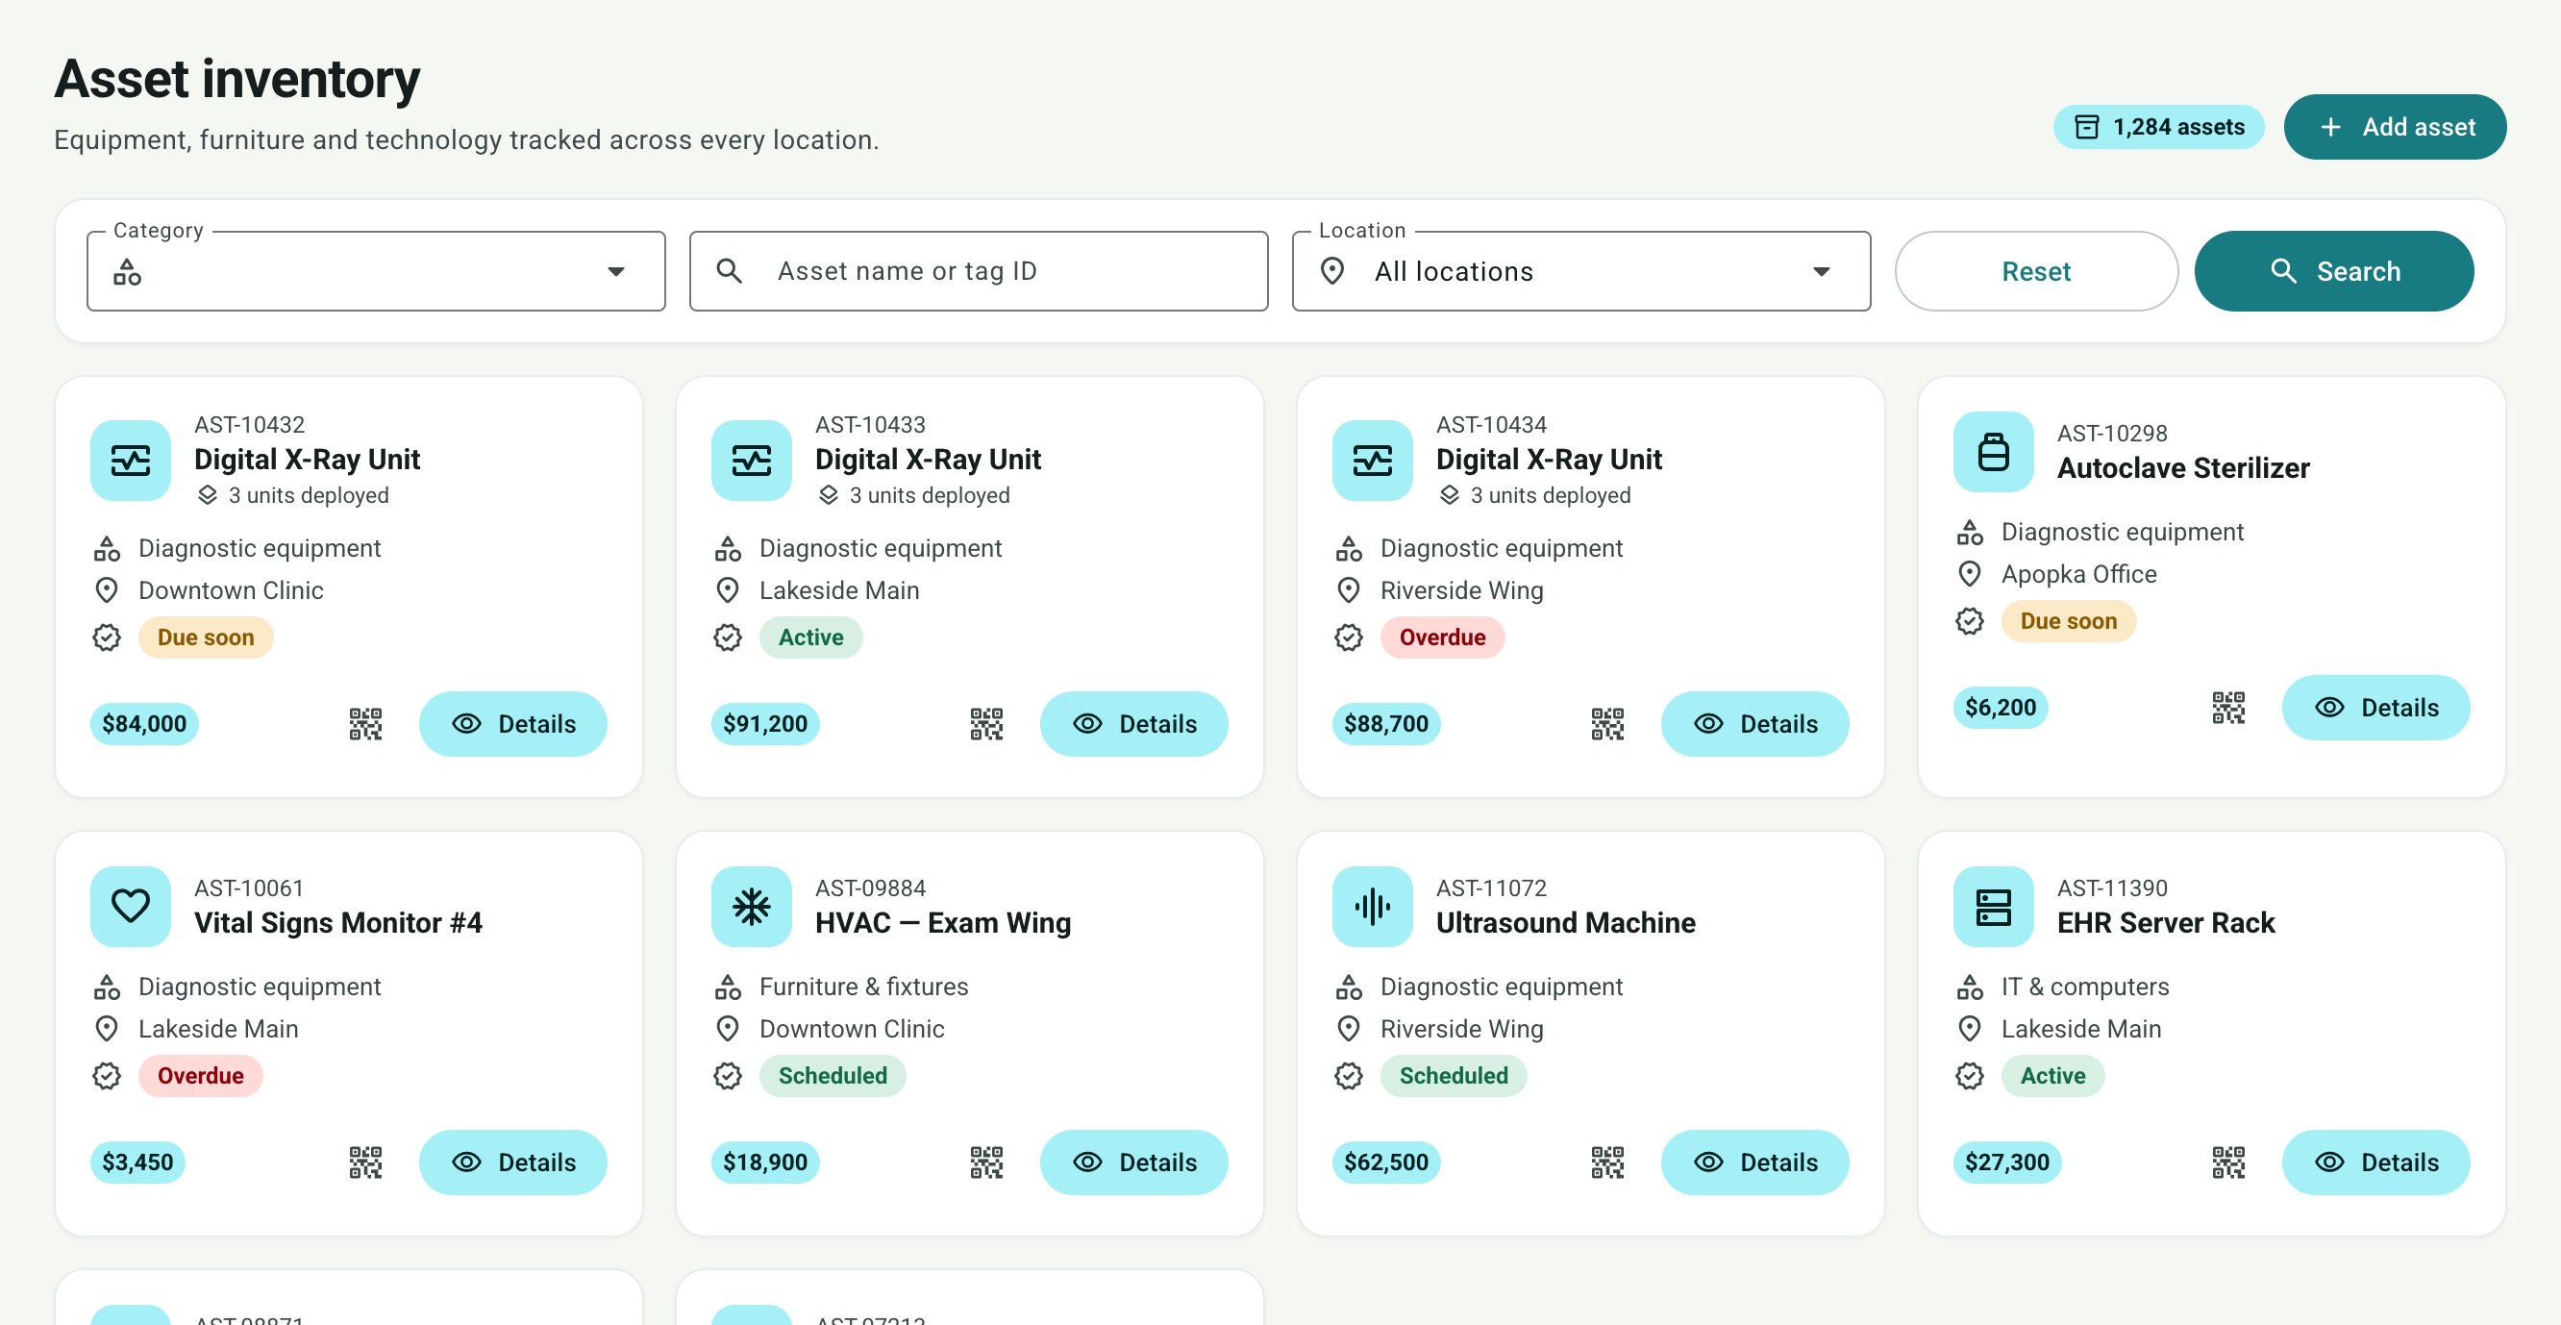The image size is (2561, 1325).
Task: Click the 1,284 assets badge
Action: [2158, 126]
